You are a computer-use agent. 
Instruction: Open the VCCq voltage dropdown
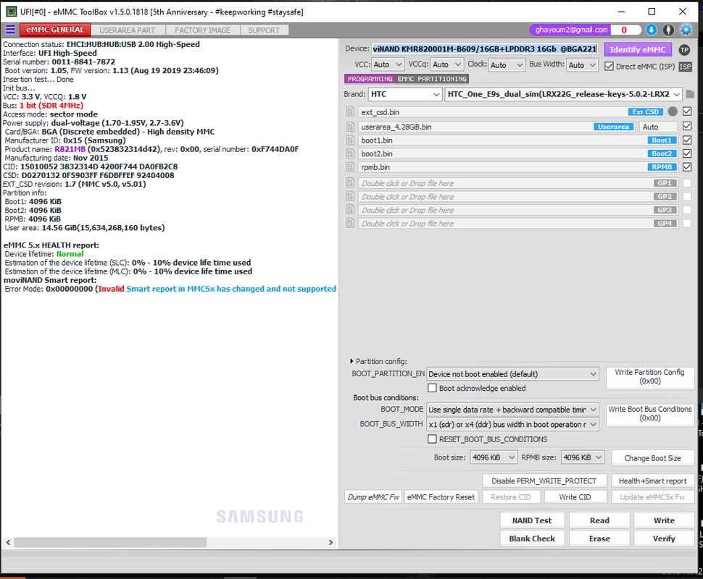(447, 65)
